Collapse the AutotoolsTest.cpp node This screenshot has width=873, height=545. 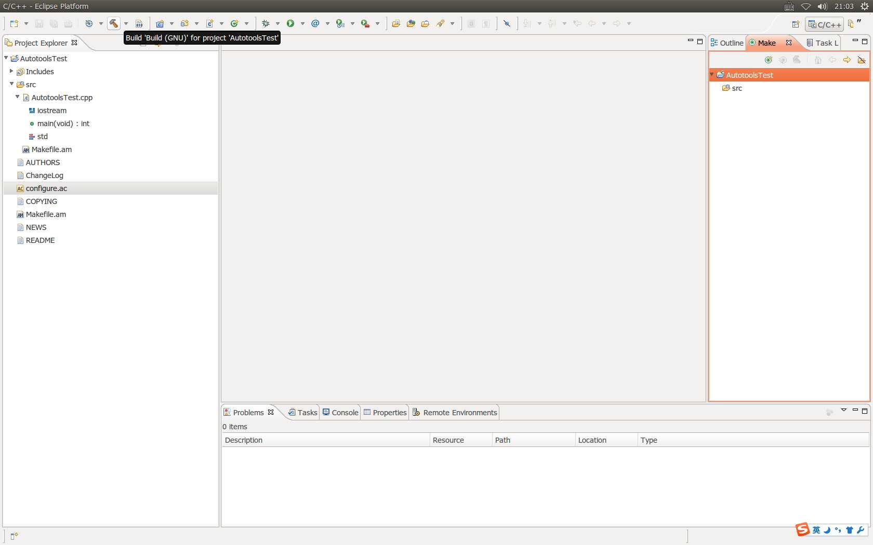coord(18,97)
